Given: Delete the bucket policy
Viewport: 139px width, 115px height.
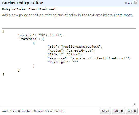Looking at the screenshot, I should pyautogui.click(x=118, y=111).
